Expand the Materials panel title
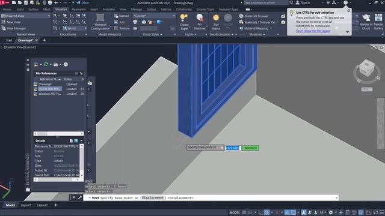Screen dimensions: 385x216 257,34
